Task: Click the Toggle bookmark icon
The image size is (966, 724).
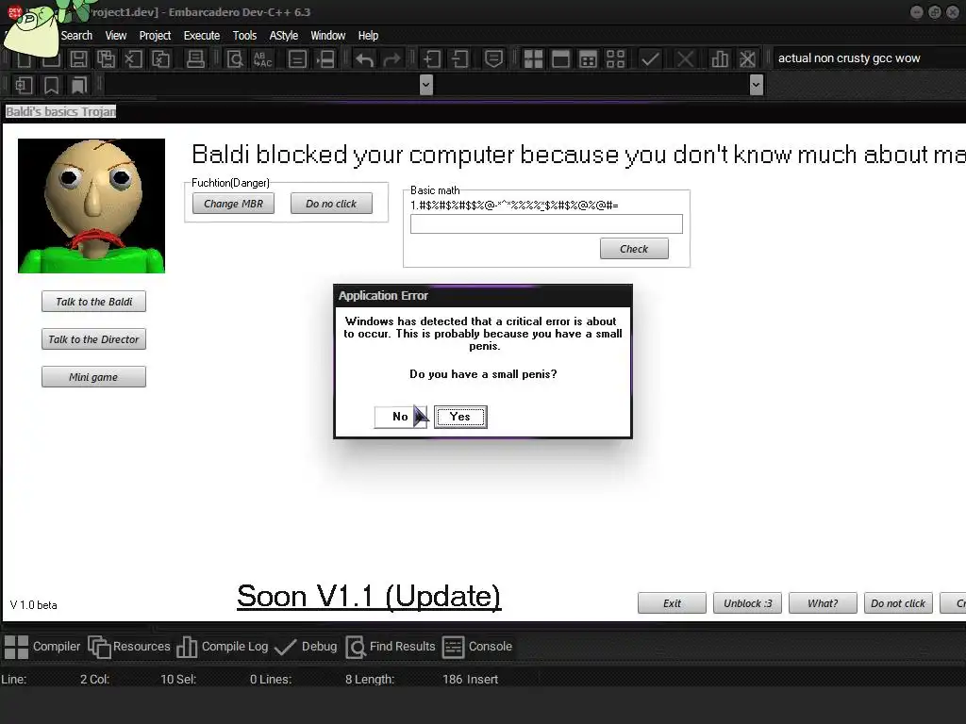Action: (51, 85)
